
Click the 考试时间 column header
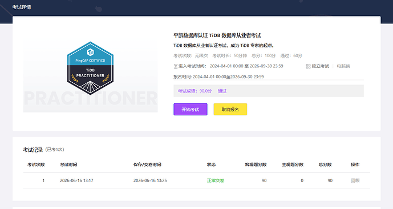68,164
